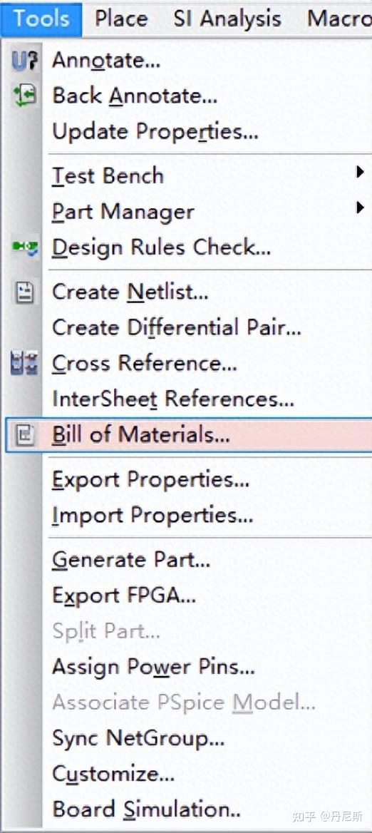Viewport: 372px width, 833px height.
Task: Expand the Part Manager submenu arrow
Action: coord(360,208)
